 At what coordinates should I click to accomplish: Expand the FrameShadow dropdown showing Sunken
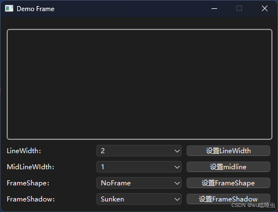pyautogui.click(x=139, y=199)
